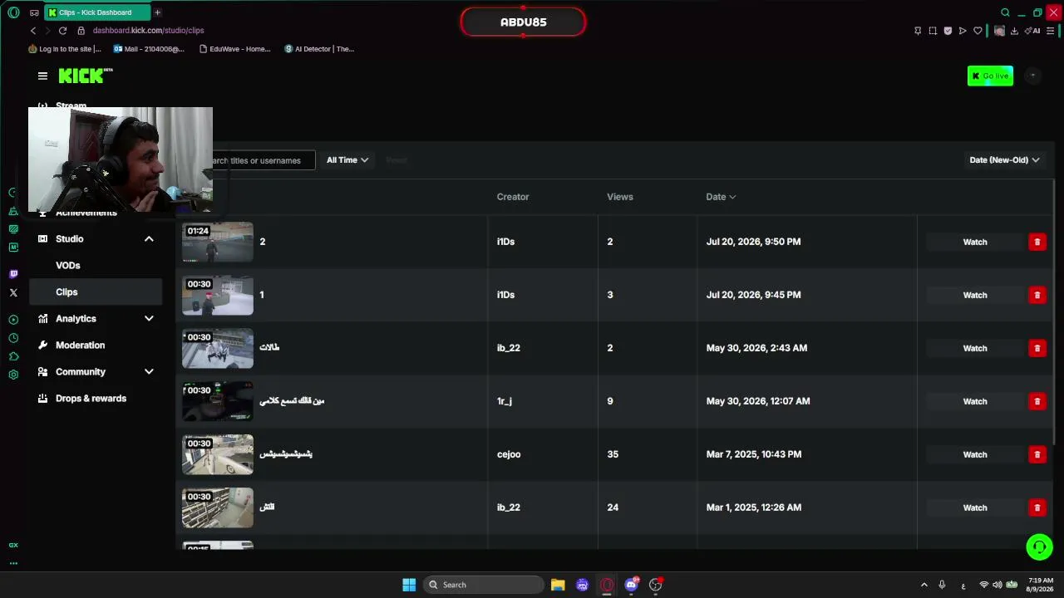Open the AI Detector bookmark
The image size is (1064, 598).
(x=319, y=49)
